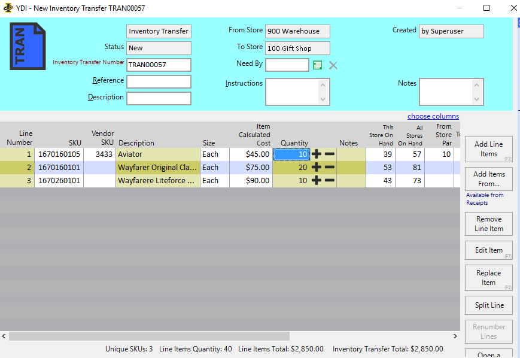The height and width of the screenshot is (358, 520).
Task: Click the TRAN document icon
Action: (x=28, y=46)
